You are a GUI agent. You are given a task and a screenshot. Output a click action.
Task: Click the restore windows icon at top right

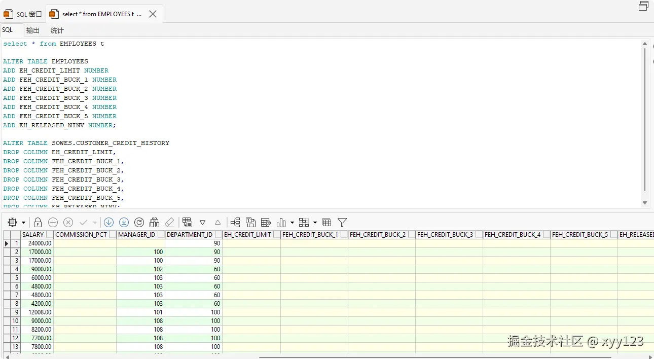point(643,6)
